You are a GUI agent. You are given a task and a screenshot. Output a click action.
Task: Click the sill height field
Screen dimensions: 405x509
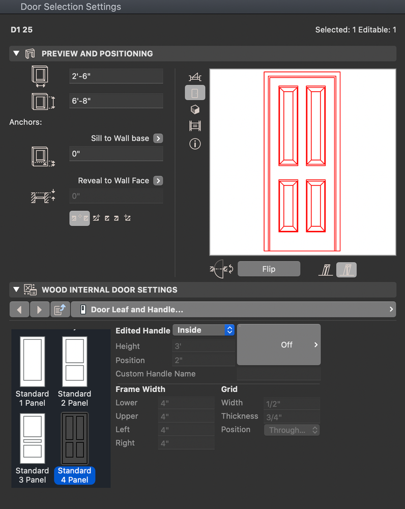point(116,153)
